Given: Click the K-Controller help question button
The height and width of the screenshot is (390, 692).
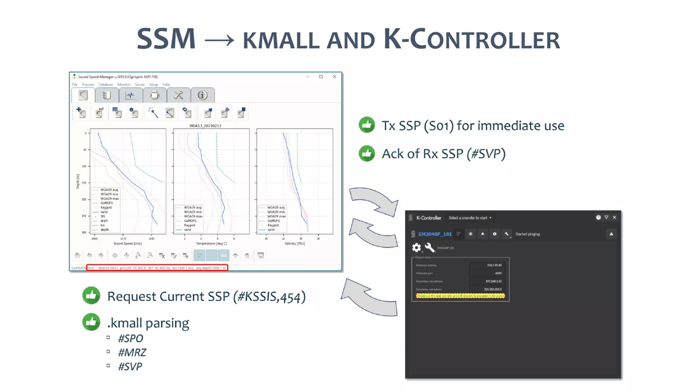Looking at the screenshot, I should coord(598,217).
